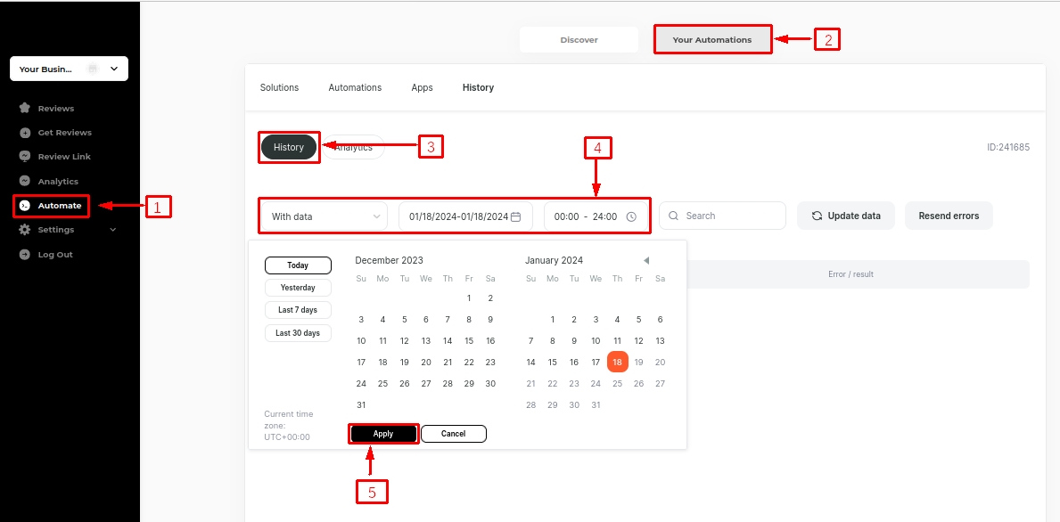
Task: Click the clock icon in time range field
Action: (631, 216)
